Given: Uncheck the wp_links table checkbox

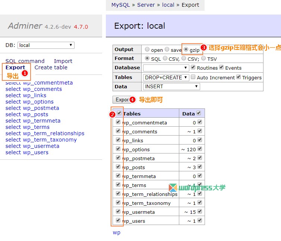Looking at the screenshot, I should 118,140.
